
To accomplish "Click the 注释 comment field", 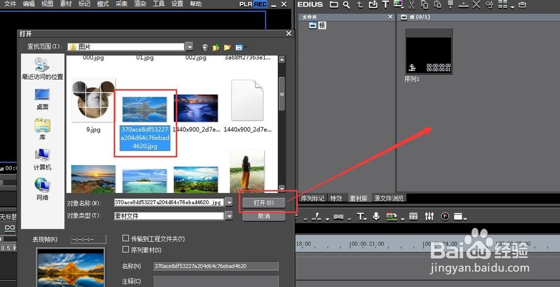I will pyautogui.click(x=216, y=281).
